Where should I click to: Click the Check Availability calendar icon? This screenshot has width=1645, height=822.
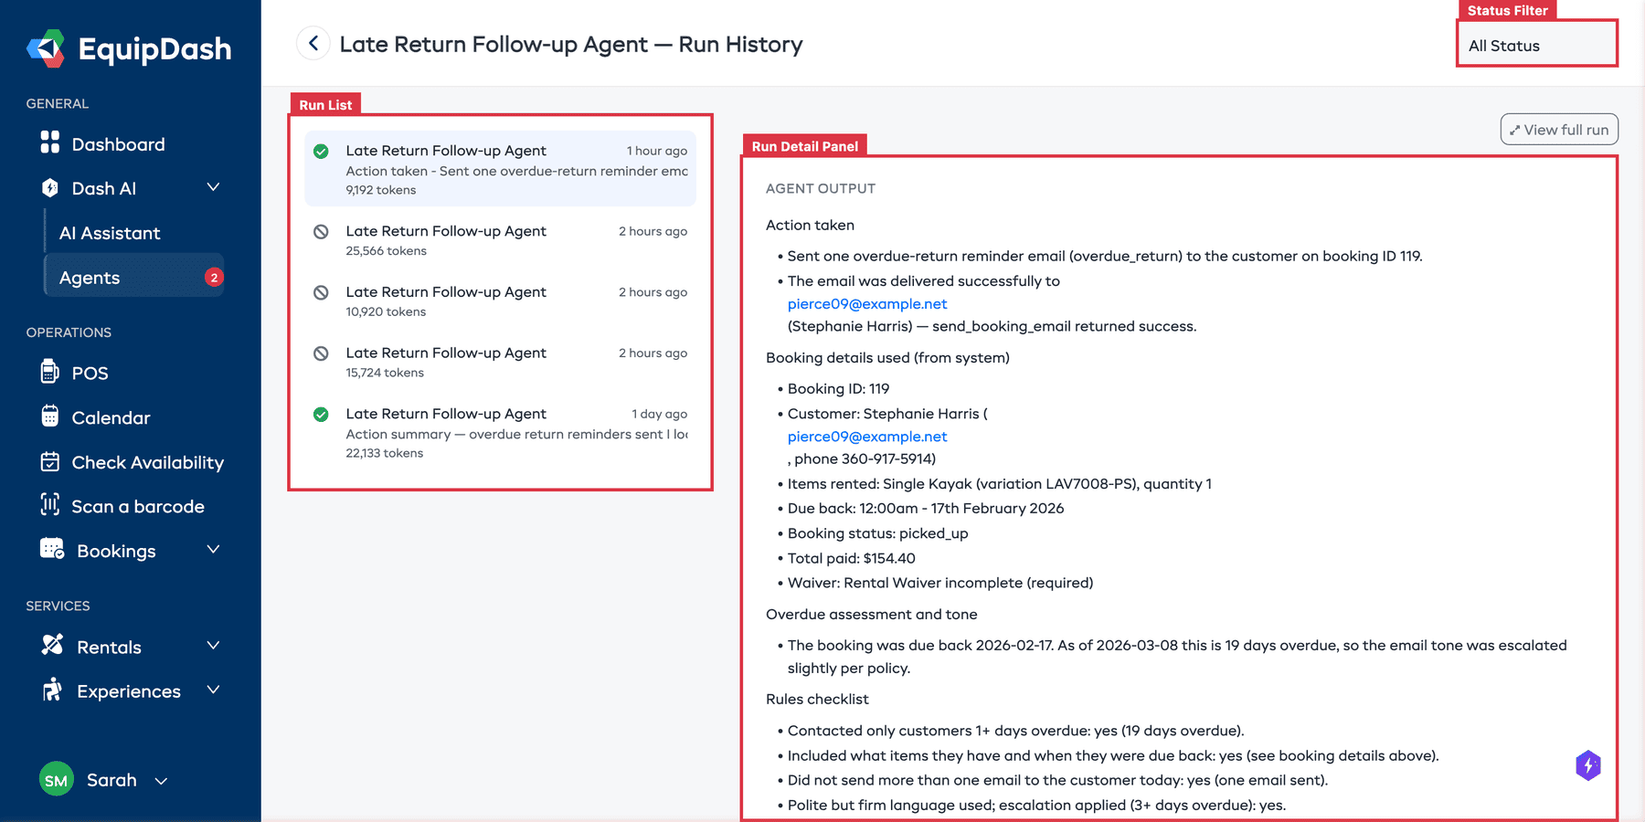[50, 462]
